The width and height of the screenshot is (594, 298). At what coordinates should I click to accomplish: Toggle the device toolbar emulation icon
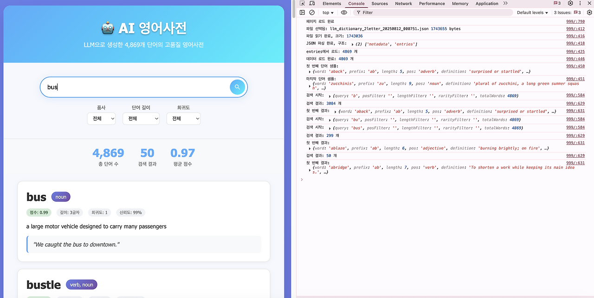[312, 3]
